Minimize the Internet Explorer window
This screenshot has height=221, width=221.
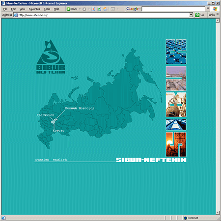(x=209, y=3)
